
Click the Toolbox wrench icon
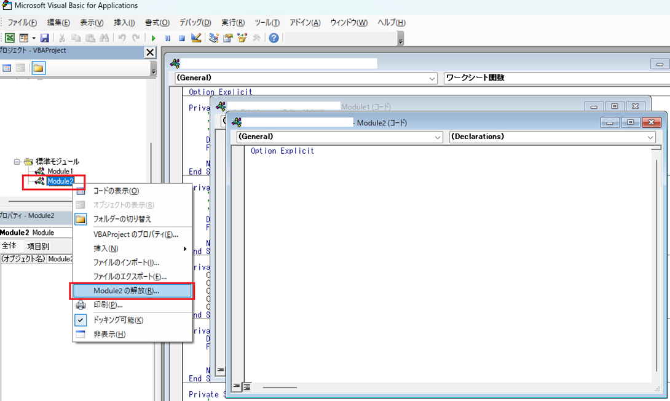pyautogui.click(x=256, y=38)
